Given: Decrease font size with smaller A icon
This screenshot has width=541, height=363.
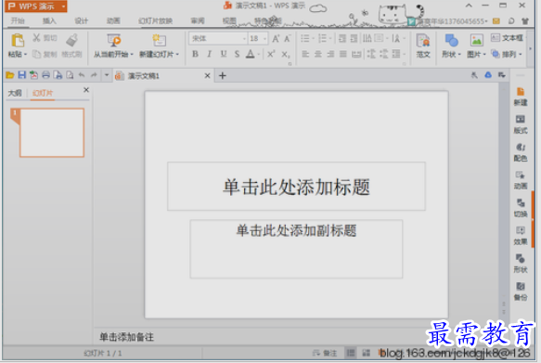Looking at the screenshot, I should (x=287, y=39).
